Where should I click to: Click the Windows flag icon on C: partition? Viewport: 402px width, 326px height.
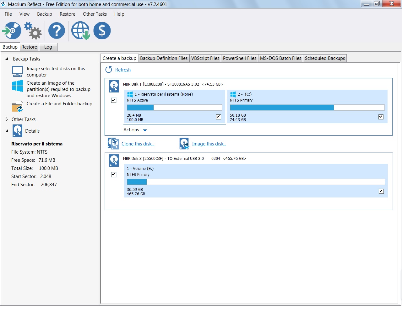[x=233, y=94]
